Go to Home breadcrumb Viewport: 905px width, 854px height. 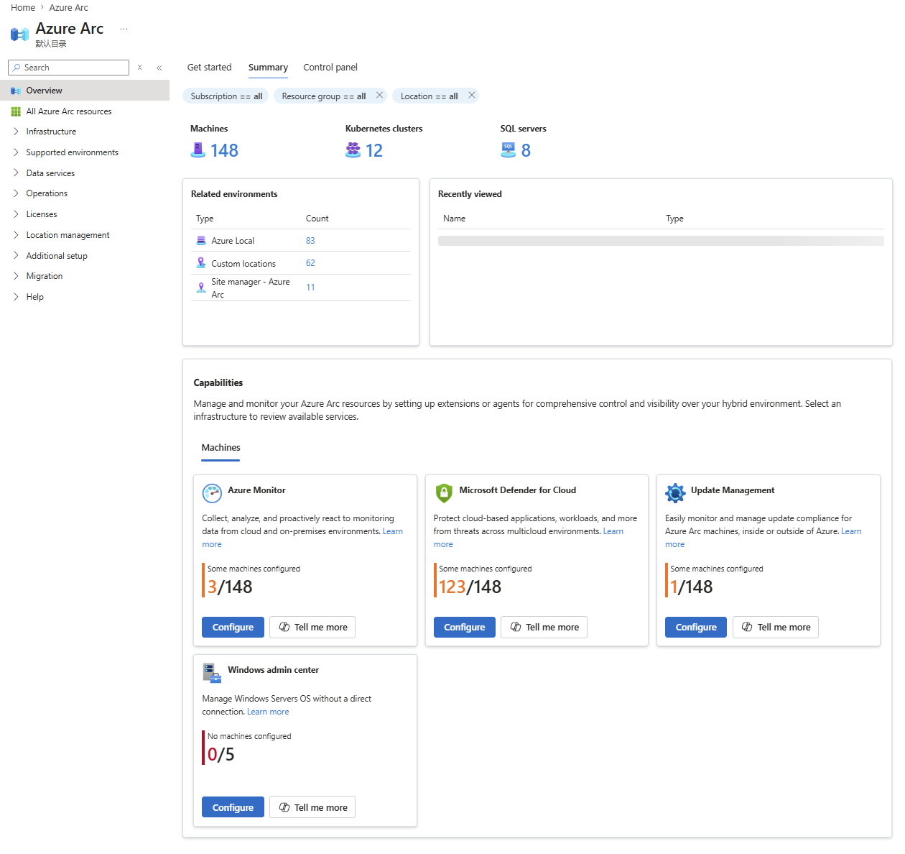(x=23, y=8)
